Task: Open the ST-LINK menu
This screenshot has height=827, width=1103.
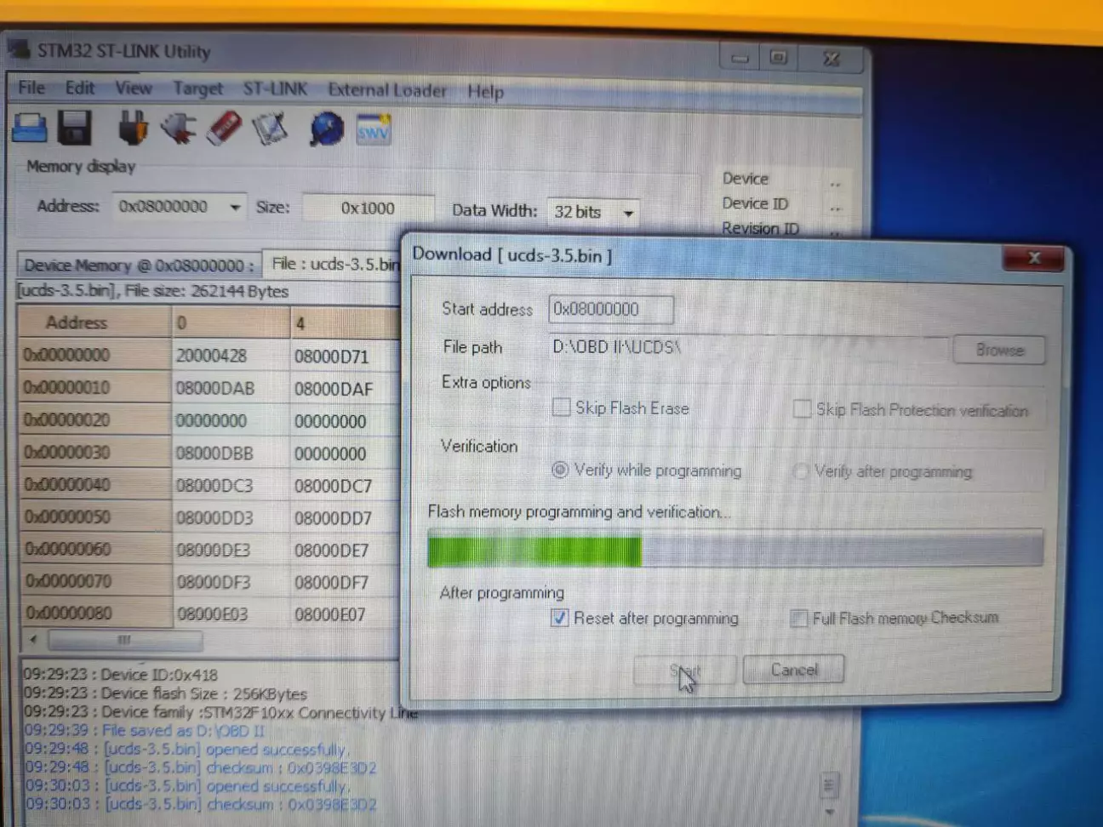Action: pyautogui.click(x=275, y=89)
